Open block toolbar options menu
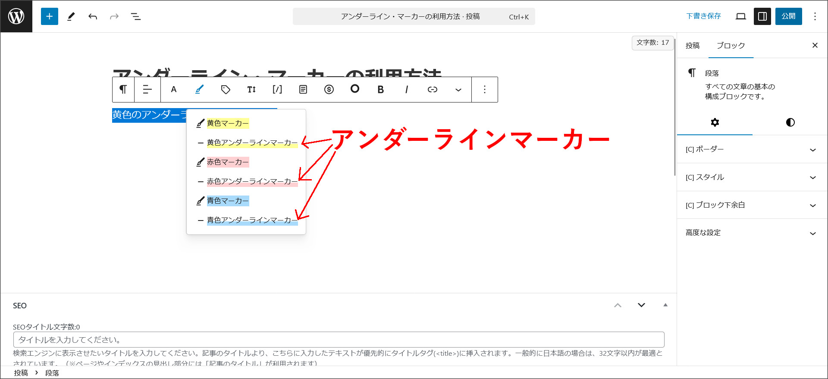 click(485, 90)
